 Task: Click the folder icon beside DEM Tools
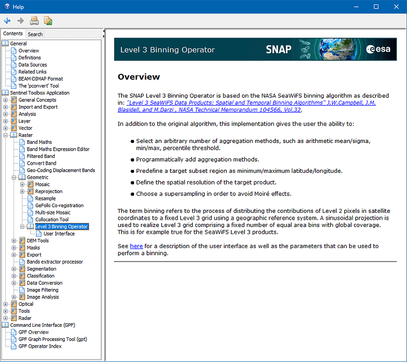pyautogui.click(x=22, y=240)
